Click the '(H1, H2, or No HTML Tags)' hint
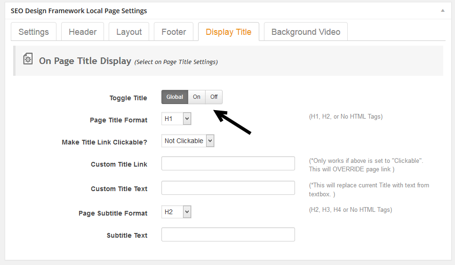The width and height of the screenshot is (455, 265). click(x=346, y=117)
